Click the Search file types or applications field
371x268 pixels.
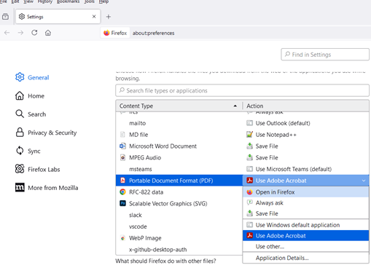242,90
